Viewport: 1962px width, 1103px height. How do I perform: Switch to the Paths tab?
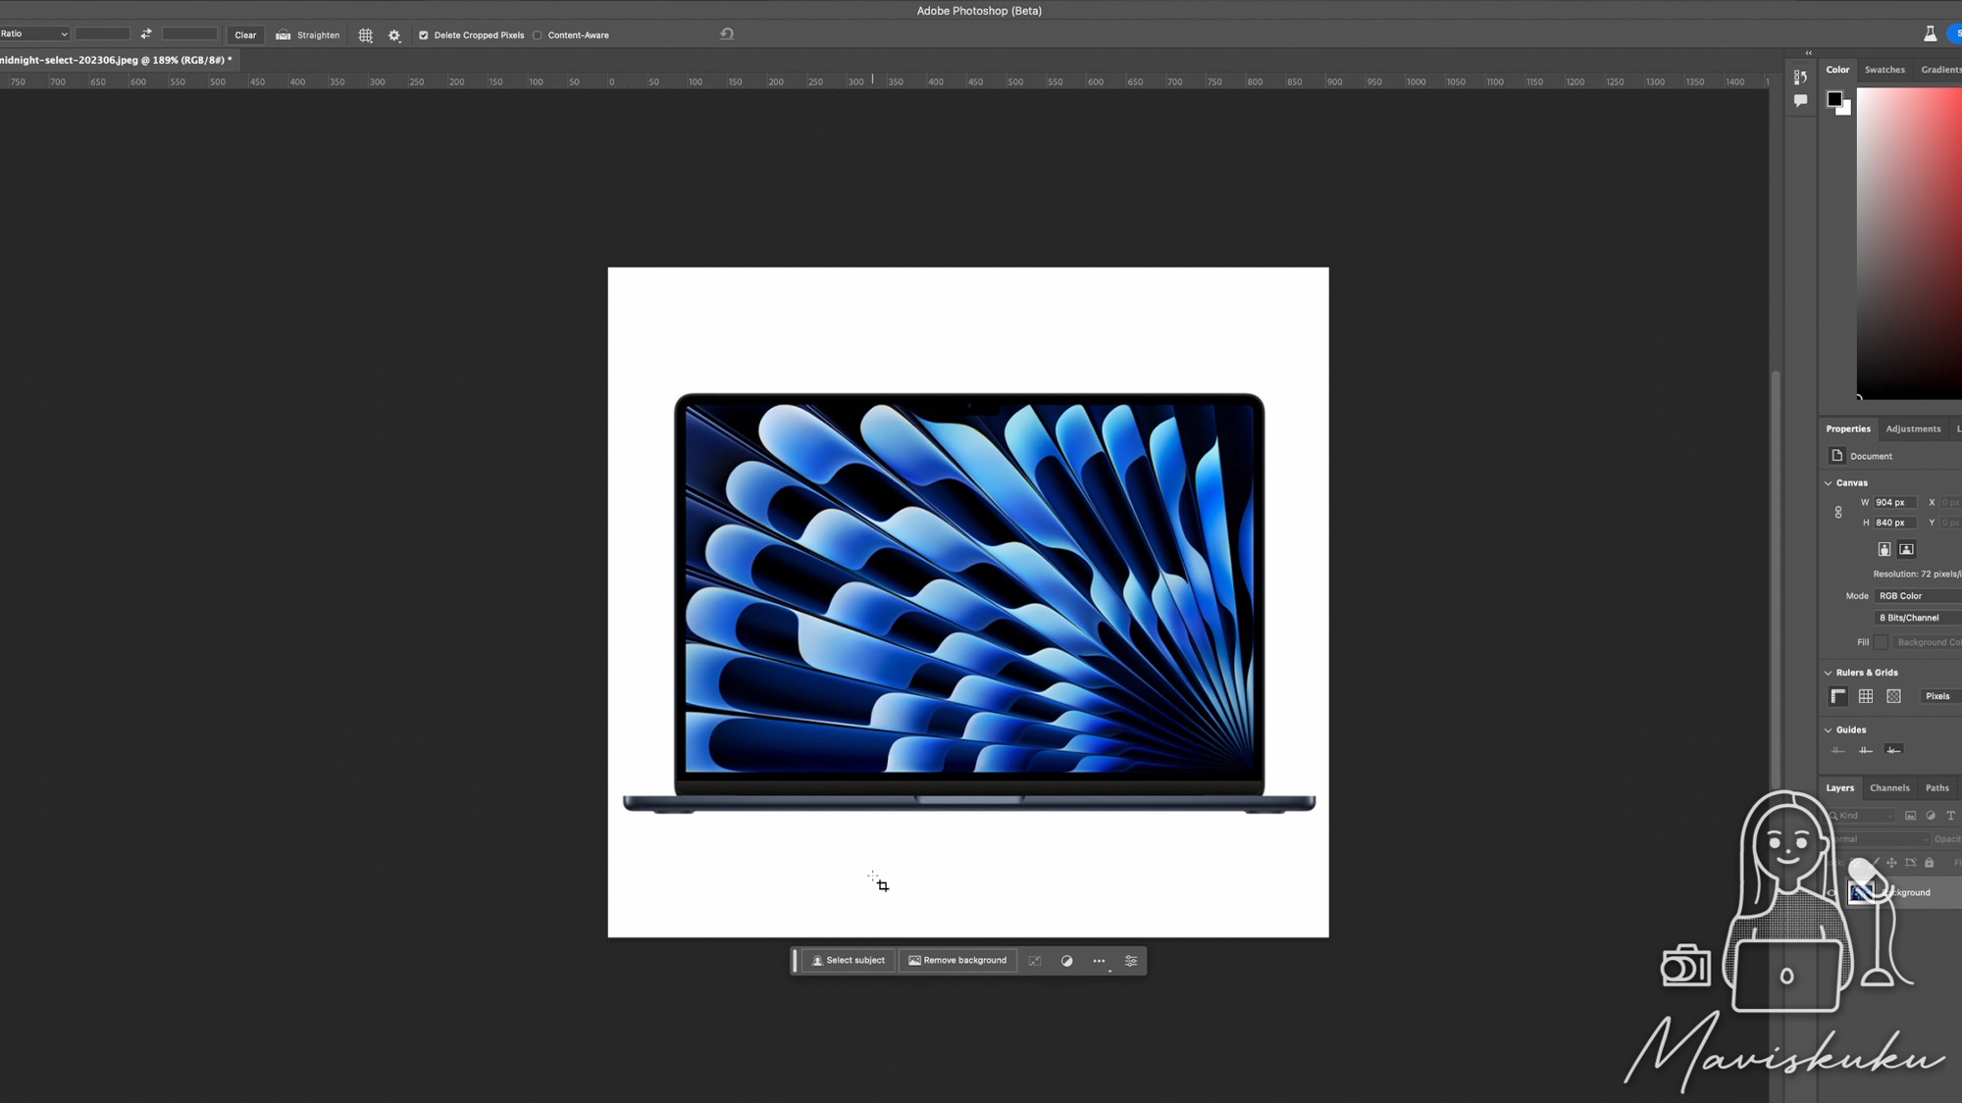[1936, 788]
